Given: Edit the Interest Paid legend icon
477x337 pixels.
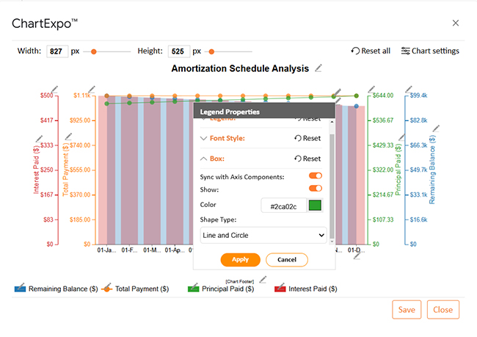Looking at the screenshot, I should [x=281, y=288].
